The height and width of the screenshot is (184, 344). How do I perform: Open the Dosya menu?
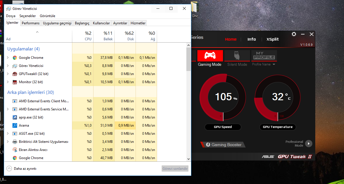11,16
